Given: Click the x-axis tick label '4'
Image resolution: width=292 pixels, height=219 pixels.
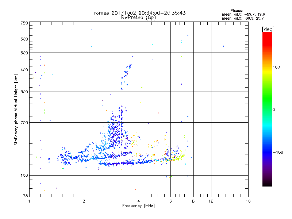Looking at the screenshot, I should point(139,201).
